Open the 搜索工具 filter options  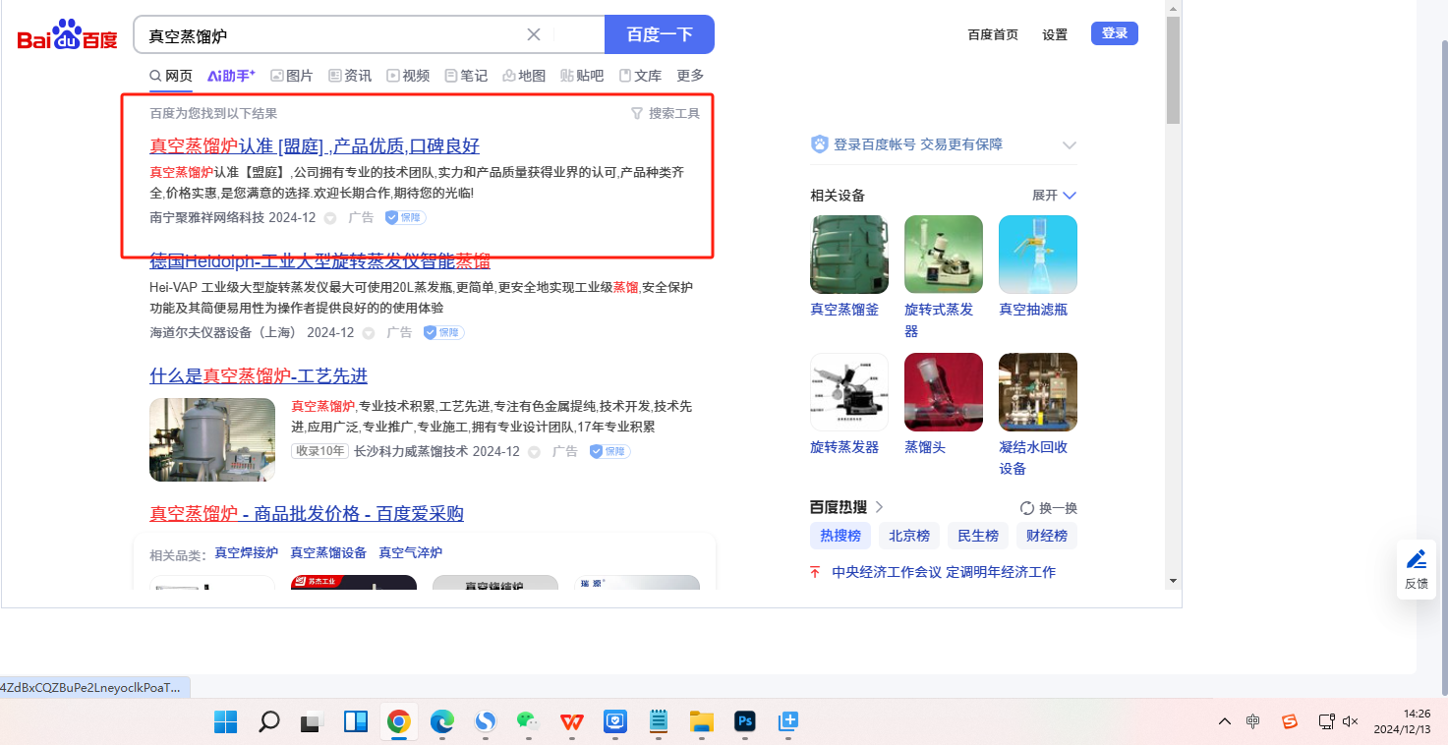click(666, 114)
